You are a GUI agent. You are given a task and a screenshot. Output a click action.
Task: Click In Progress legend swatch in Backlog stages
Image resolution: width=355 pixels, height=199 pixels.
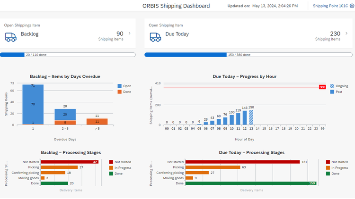111,168
